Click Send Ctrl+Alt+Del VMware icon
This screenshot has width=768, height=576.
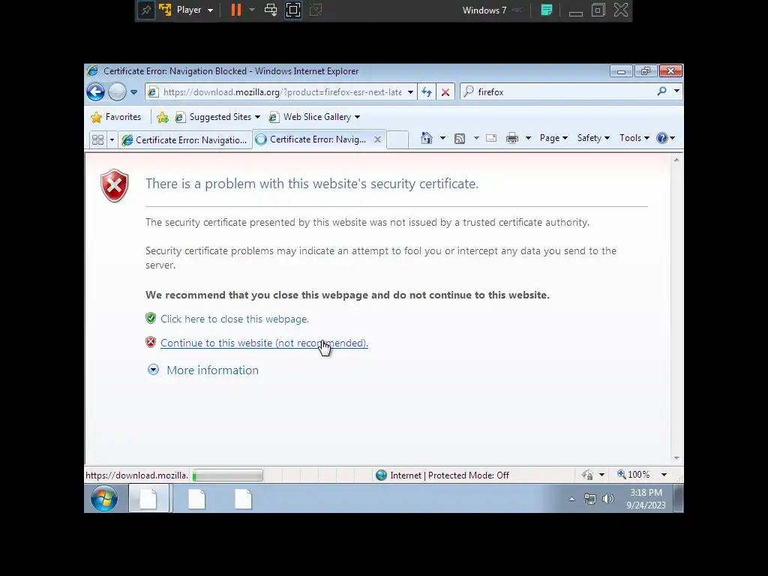tap(270, 10)
